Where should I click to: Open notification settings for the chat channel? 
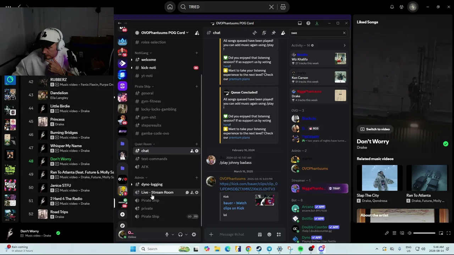264,33
